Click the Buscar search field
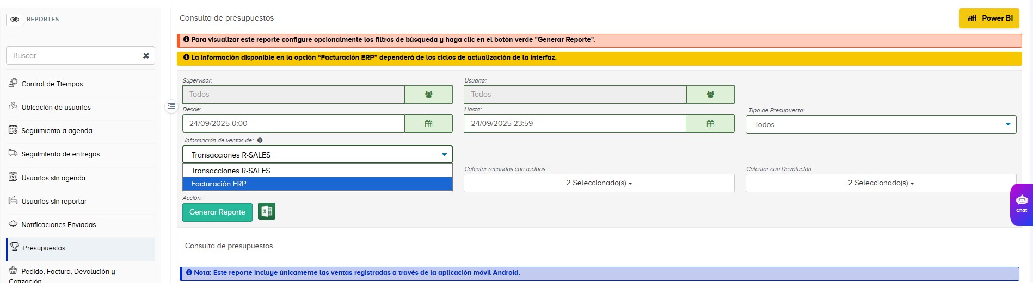Viewport: 1033px width, 283px height. (x=74, y=55)
